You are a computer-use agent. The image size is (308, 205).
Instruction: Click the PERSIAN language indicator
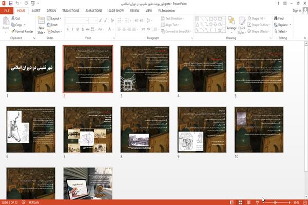click(x=34, y=202)
